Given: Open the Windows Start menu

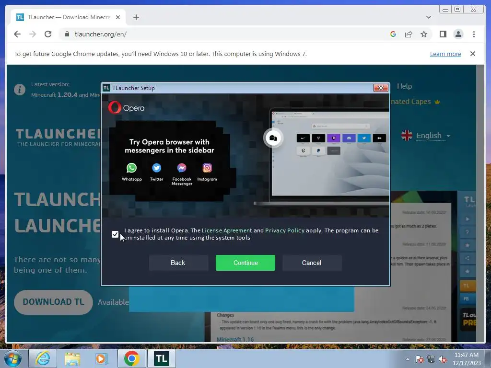Looking at the screenshot, I should tap(12, 358).
